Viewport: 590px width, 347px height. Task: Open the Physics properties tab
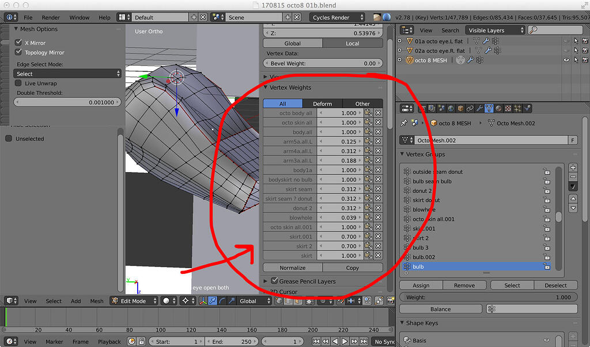528,109
